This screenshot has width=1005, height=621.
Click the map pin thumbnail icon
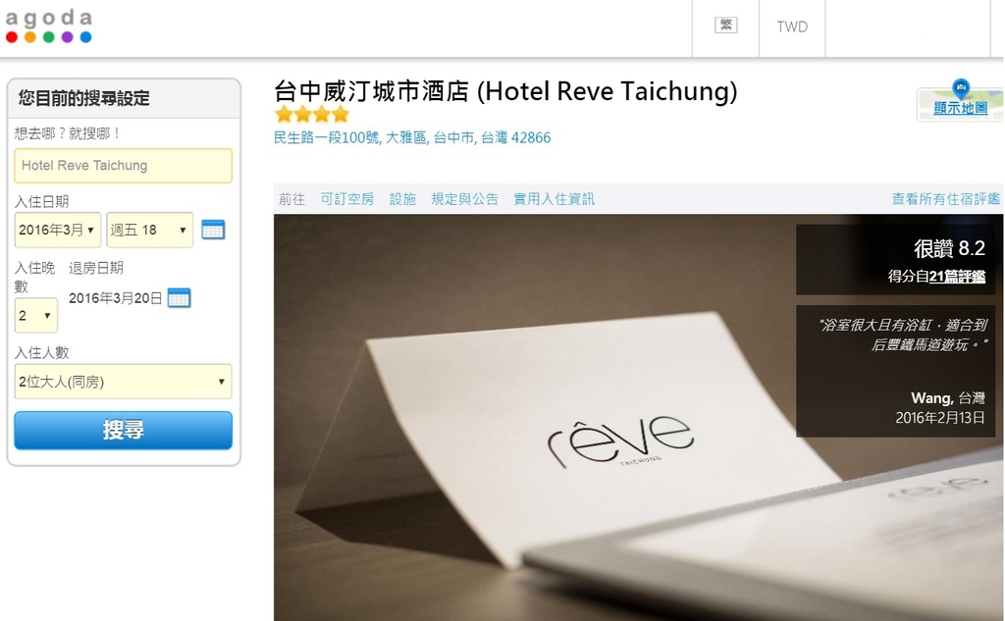[x=961, y=86]
